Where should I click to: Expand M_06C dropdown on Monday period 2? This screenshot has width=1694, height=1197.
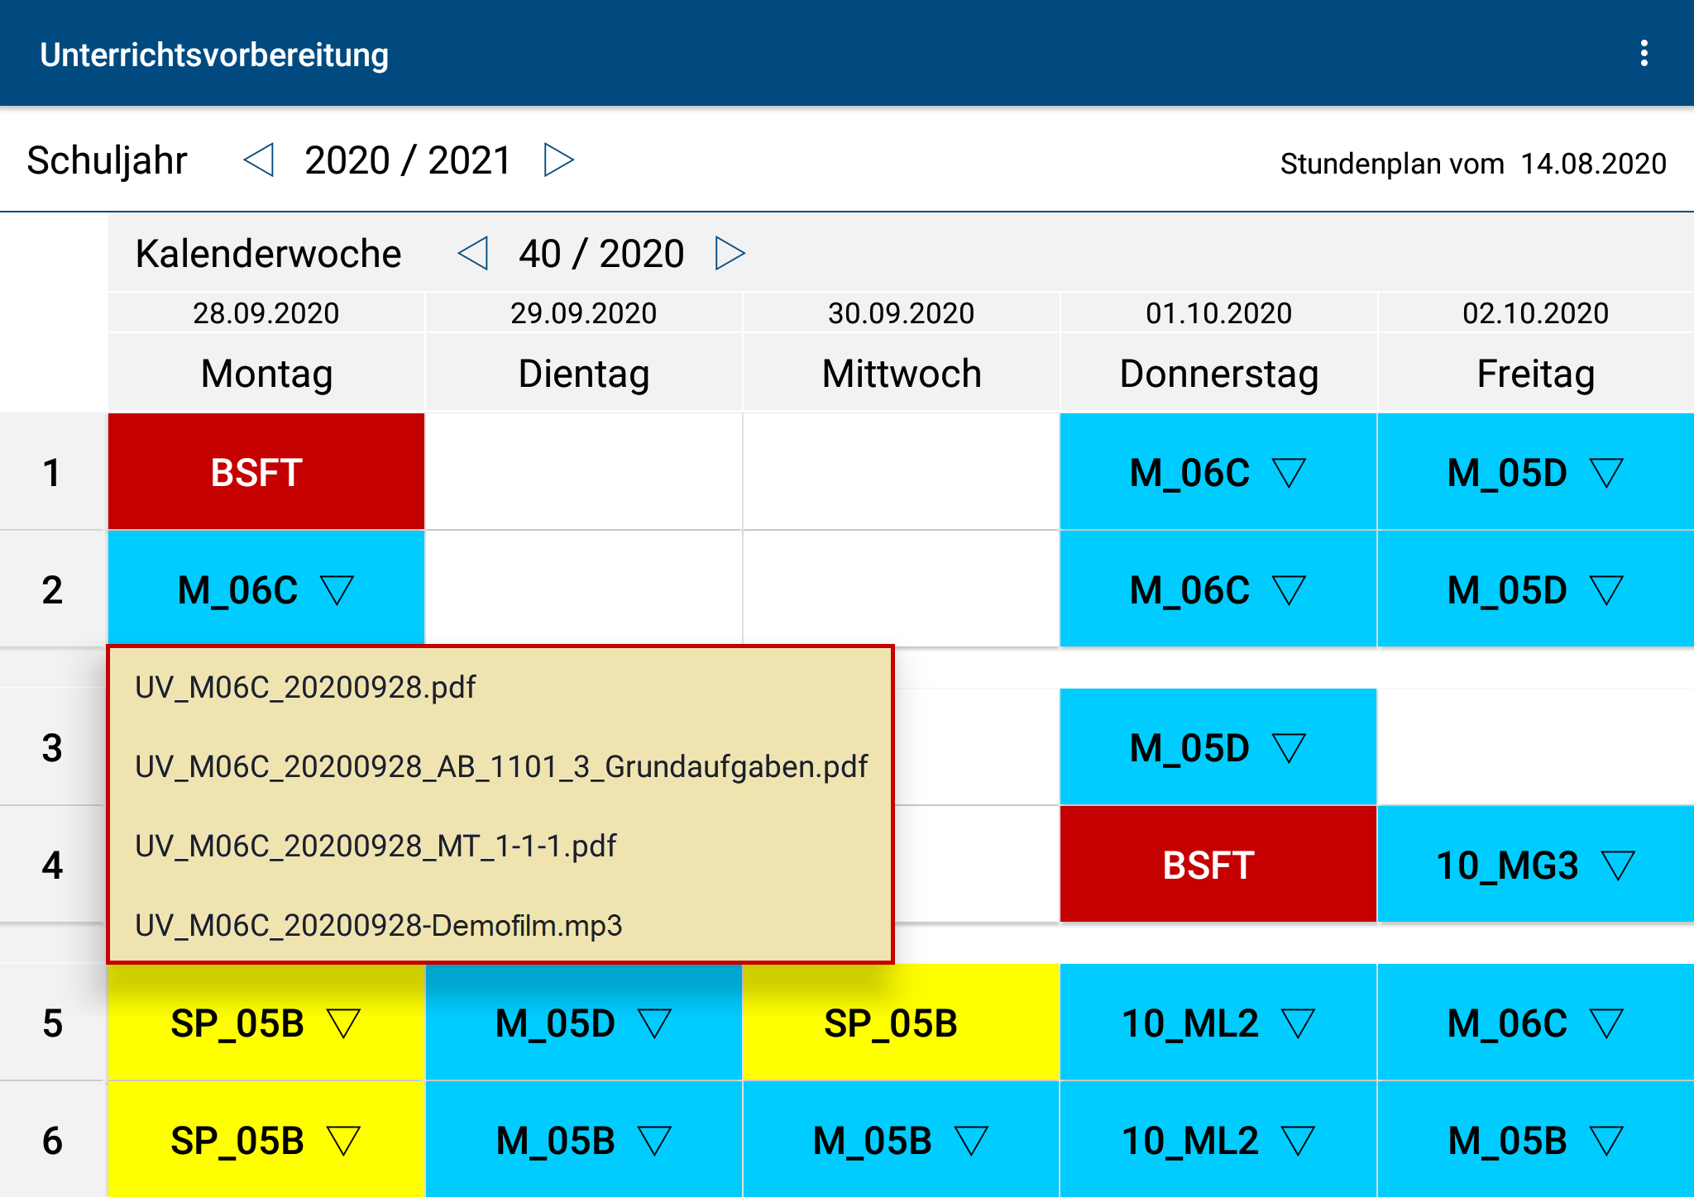pyautogui.click(x=337, y=590)
